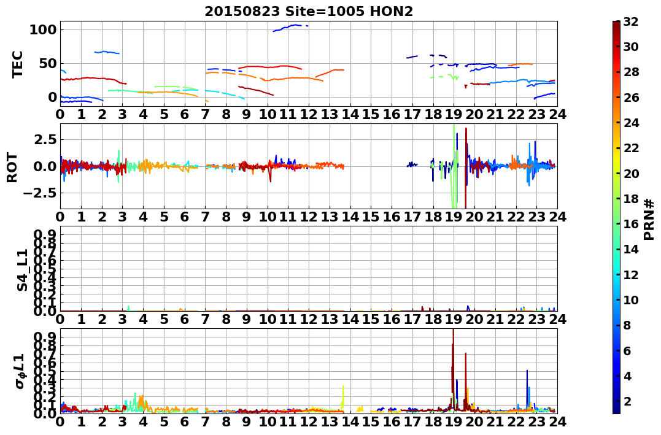Click colorbar tick label '2'
The height and width of the screenshot is (435, 661).
pos(627,401)
